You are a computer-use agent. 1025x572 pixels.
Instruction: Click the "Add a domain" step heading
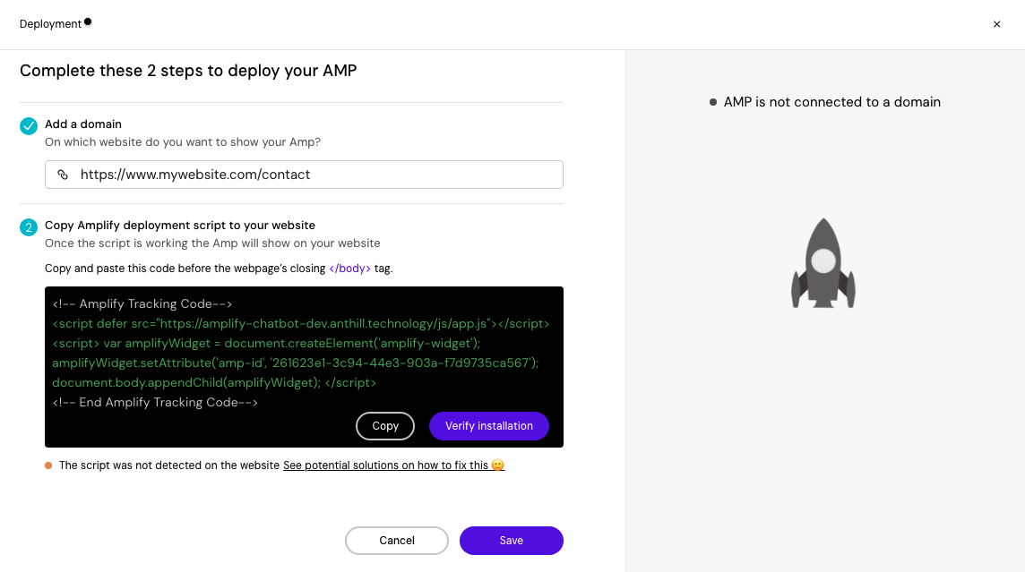[x=83, y=124]
